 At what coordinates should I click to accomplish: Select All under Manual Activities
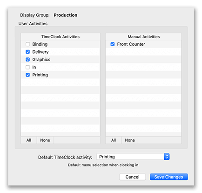tap(114, 140)
